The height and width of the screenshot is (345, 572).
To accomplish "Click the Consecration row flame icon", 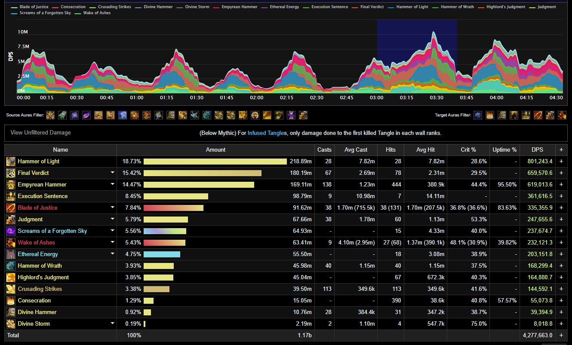I will tap(11, 301).
